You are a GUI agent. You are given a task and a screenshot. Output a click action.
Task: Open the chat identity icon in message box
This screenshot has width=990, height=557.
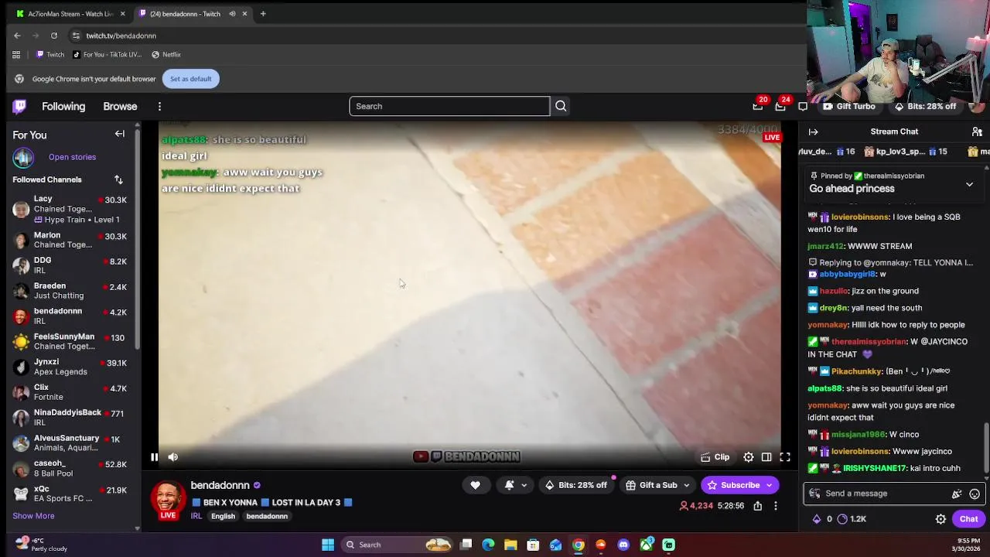coord(814,494)
